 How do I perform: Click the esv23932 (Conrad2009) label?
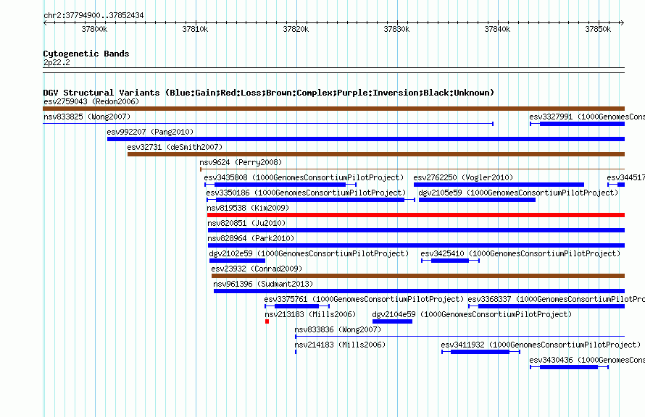pos(257,269)
